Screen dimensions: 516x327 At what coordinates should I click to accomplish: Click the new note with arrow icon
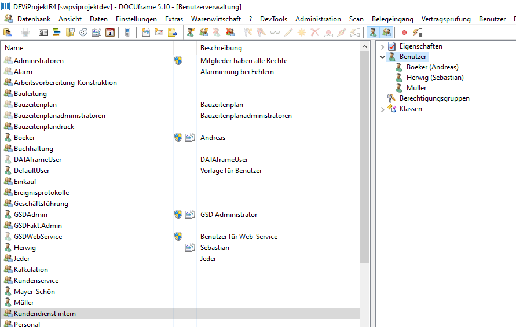click(x=173, y=32)
